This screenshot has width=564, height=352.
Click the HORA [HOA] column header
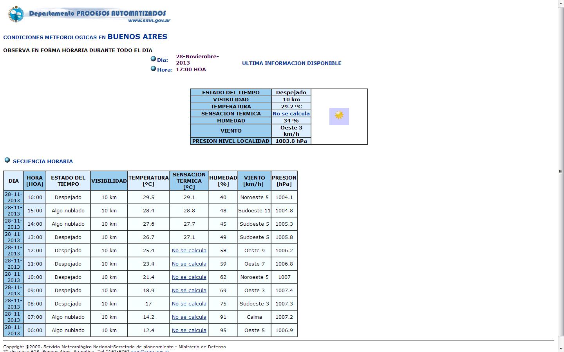(35, 181)
